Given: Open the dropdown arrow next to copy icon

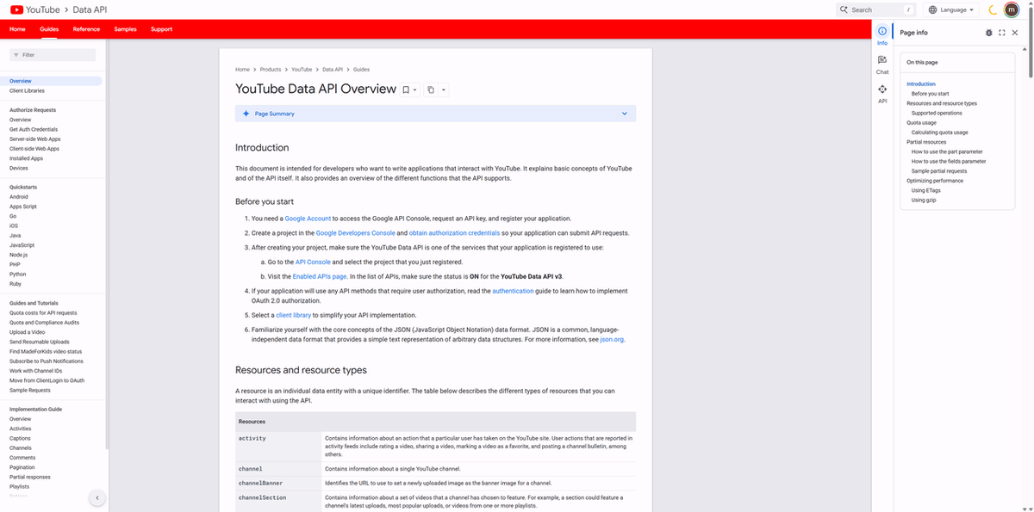Looking at the screenshot, I should click(443, 89).
